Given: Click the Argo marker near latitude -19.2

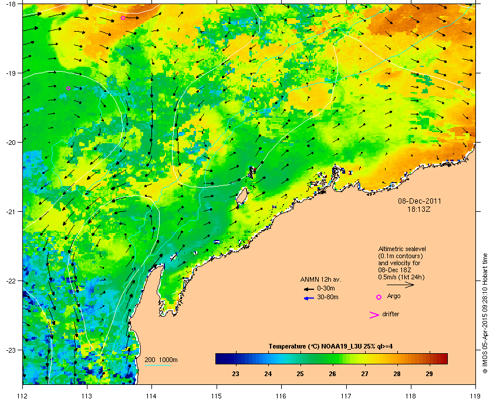Looking at the screenshot, I should tap(68, 89).
